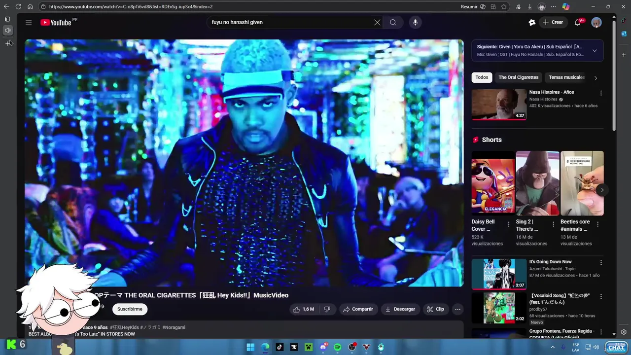
Task: Expand the Siguiente mix playlist panel
Action: pos(595,50)
